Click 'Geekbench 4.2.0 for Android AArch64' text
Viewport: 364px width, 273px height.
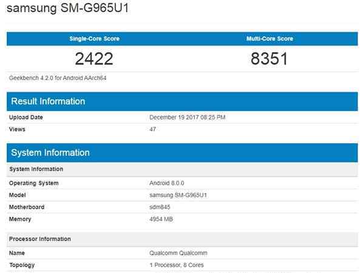pos(58,78)
